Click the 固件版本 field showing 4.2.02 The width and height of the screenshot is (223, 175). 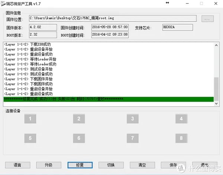(x=43, y=27)
